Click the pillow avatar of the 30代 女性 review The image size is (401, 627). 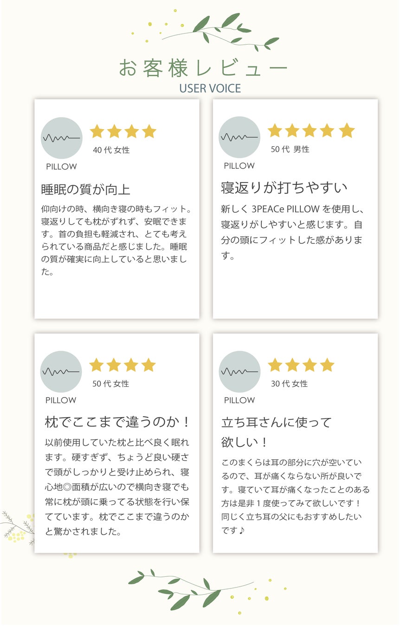(x=239, y=372)
